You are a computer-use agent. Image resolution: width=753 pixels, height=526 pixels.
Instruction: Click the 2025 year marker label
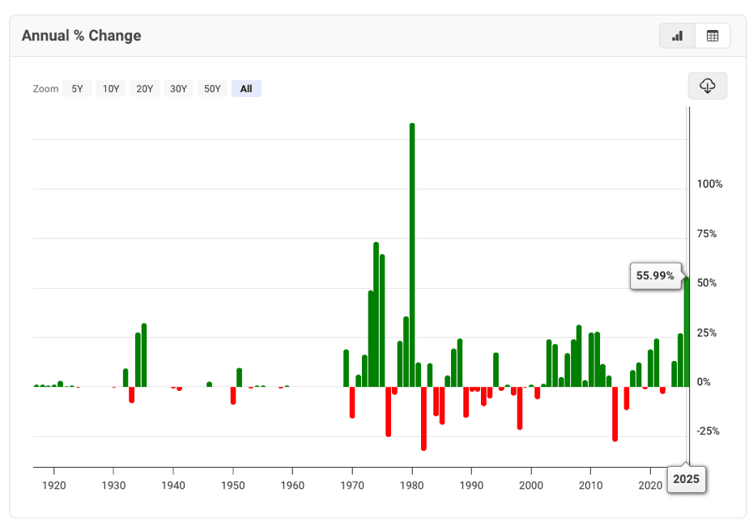(687, 479)
